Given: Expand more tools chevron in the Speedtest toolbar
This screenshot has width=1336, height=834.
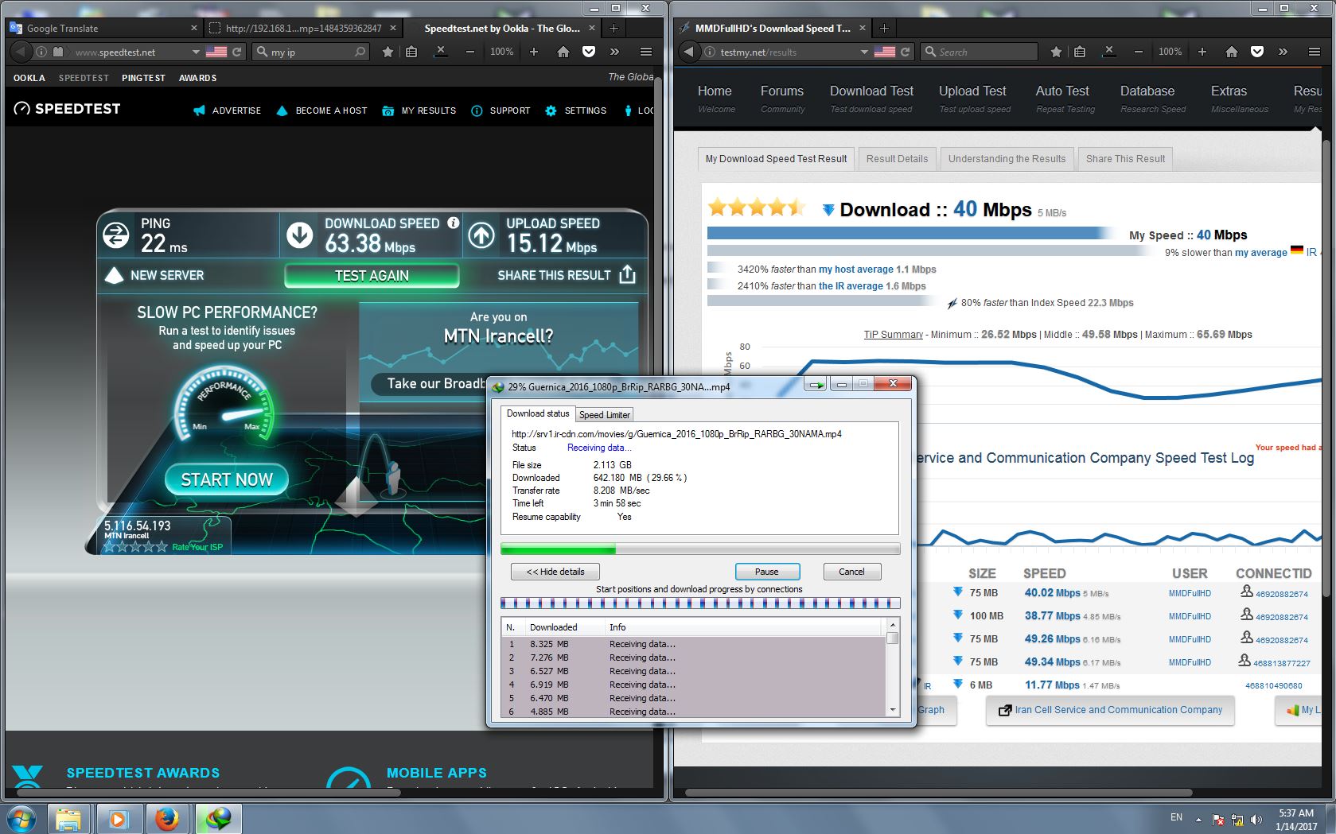Looking at the screenshot, I should coord(614,52).
